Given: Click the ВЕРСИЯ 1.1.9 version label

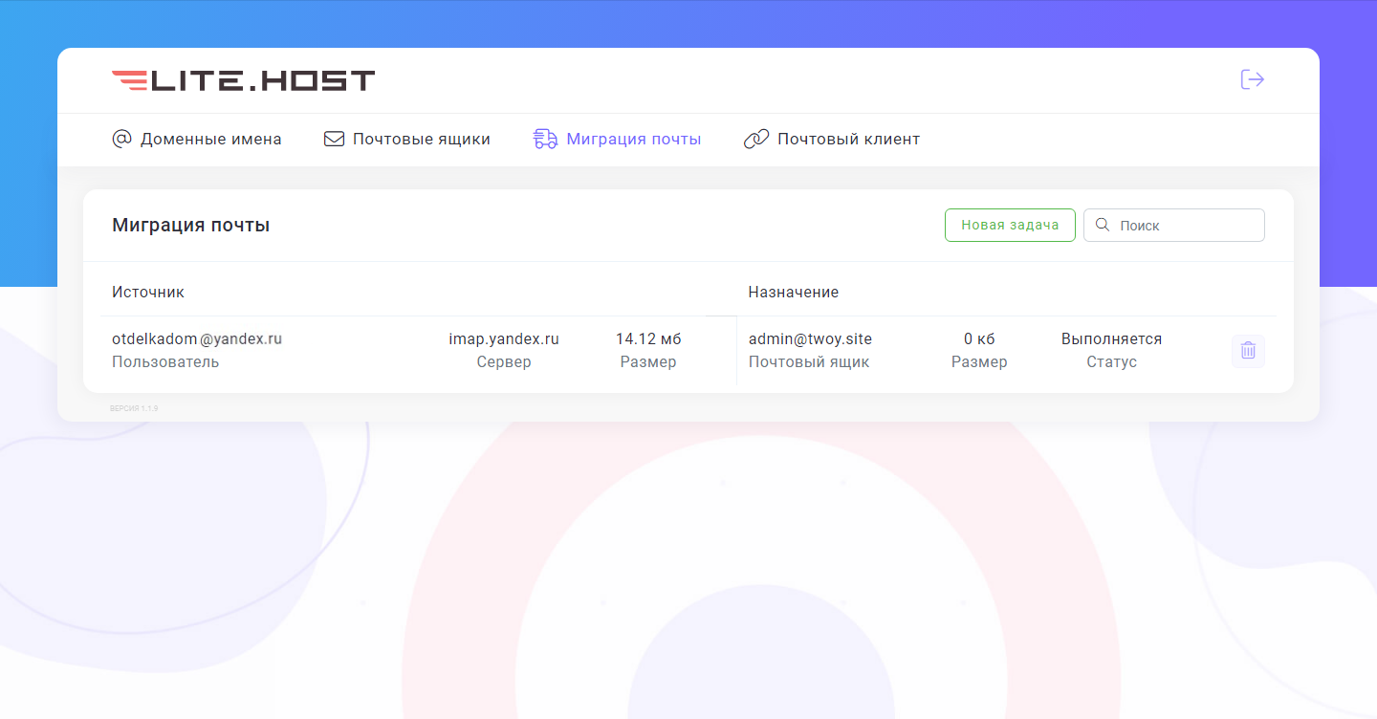Looking at the screenshot, I should (134, 408).
